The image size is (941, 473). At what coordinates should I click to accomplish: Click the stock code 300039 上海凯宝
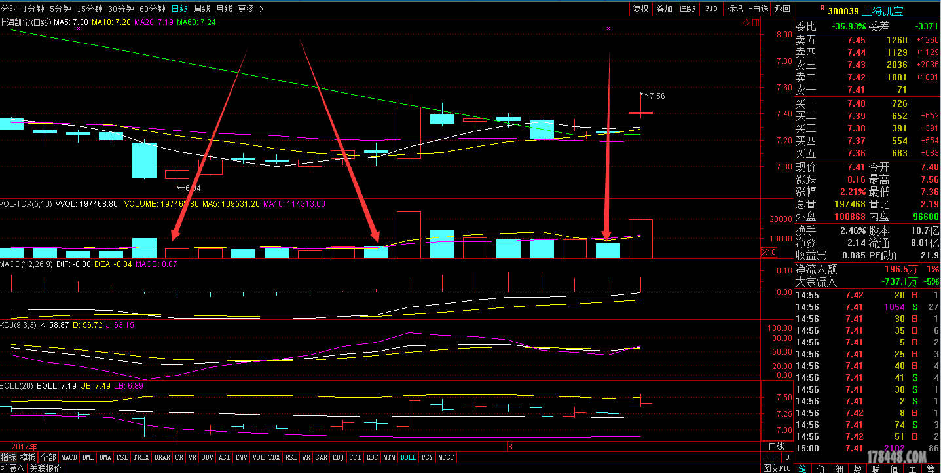tap(865, 11)
